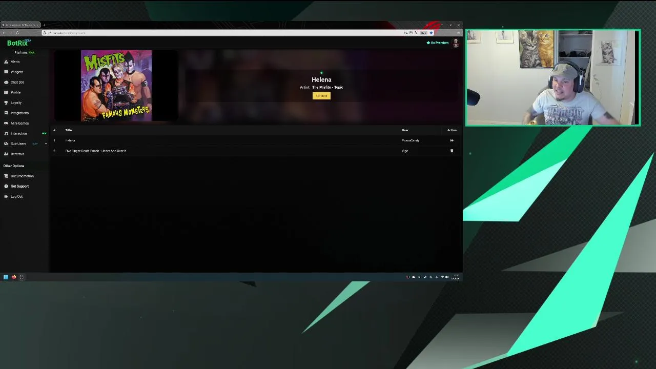Click the Sub-Users people icon

[6, 143]
